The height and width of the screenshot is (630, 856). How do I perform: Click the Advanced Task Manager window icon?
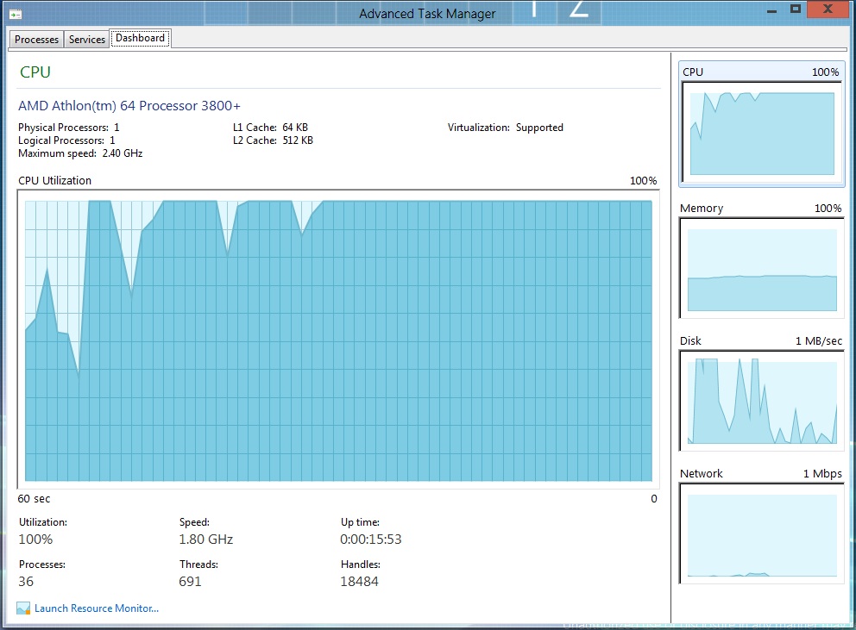[x=16, y=14]
